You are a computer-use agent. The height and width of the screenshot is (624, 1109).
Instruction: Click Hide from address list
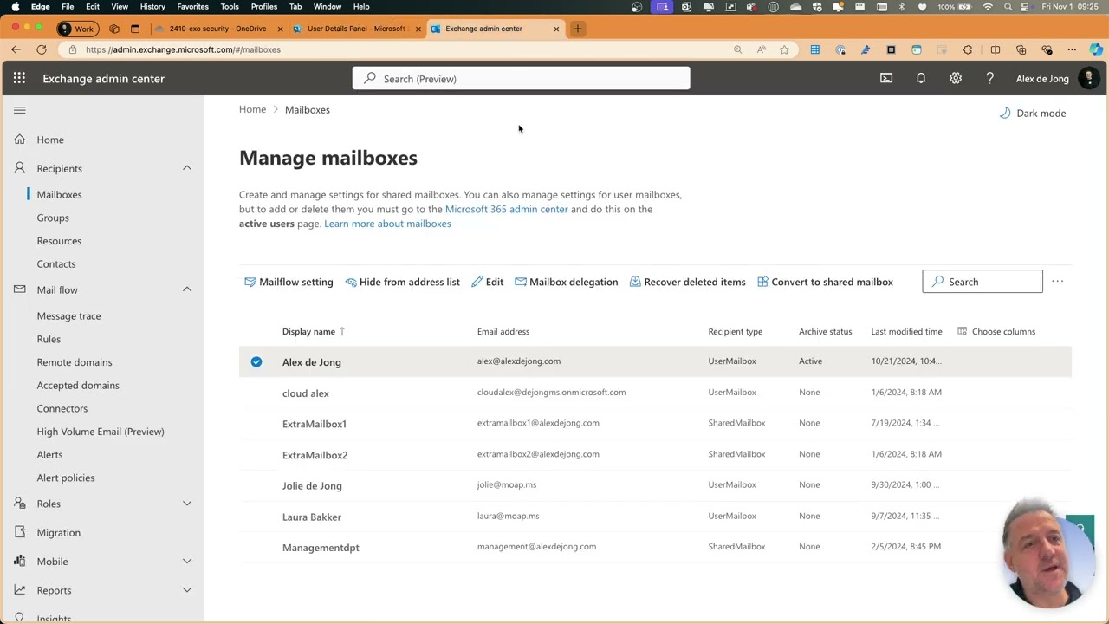point(402,282)
